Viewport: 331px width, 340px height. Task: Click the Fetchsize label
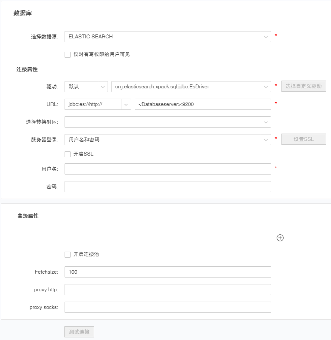(46, 272)
